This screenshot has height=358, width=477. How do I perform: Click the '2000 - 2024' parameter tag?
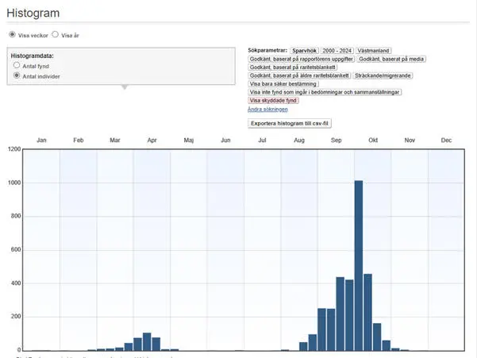337,50
